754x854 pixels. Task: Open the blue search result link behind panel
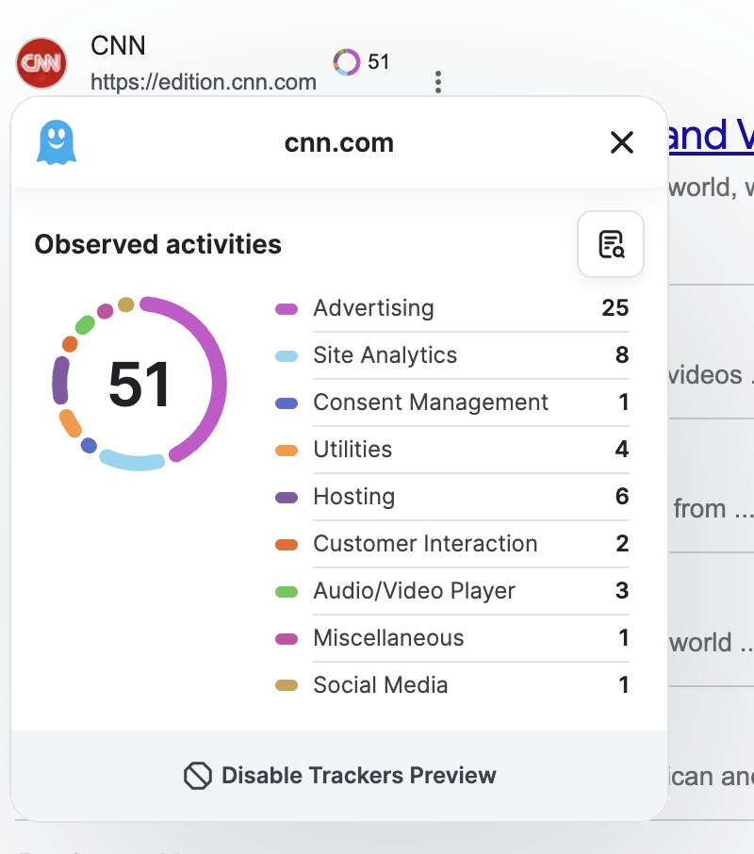pos(711,136)
